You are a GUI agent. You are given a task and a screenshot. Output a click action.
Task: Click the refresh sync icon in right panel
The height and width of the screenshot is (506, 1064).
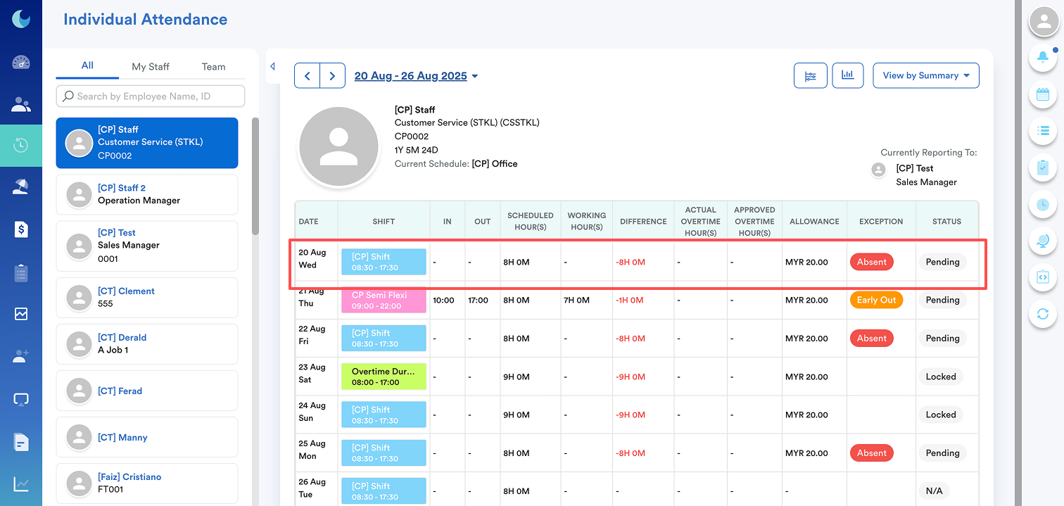[1043, 314]
